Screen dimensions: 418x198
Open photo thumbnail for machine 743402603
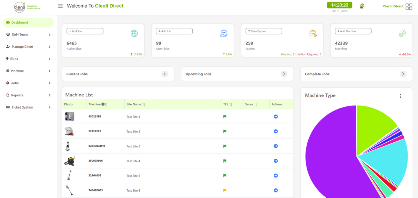click(69, 190)
